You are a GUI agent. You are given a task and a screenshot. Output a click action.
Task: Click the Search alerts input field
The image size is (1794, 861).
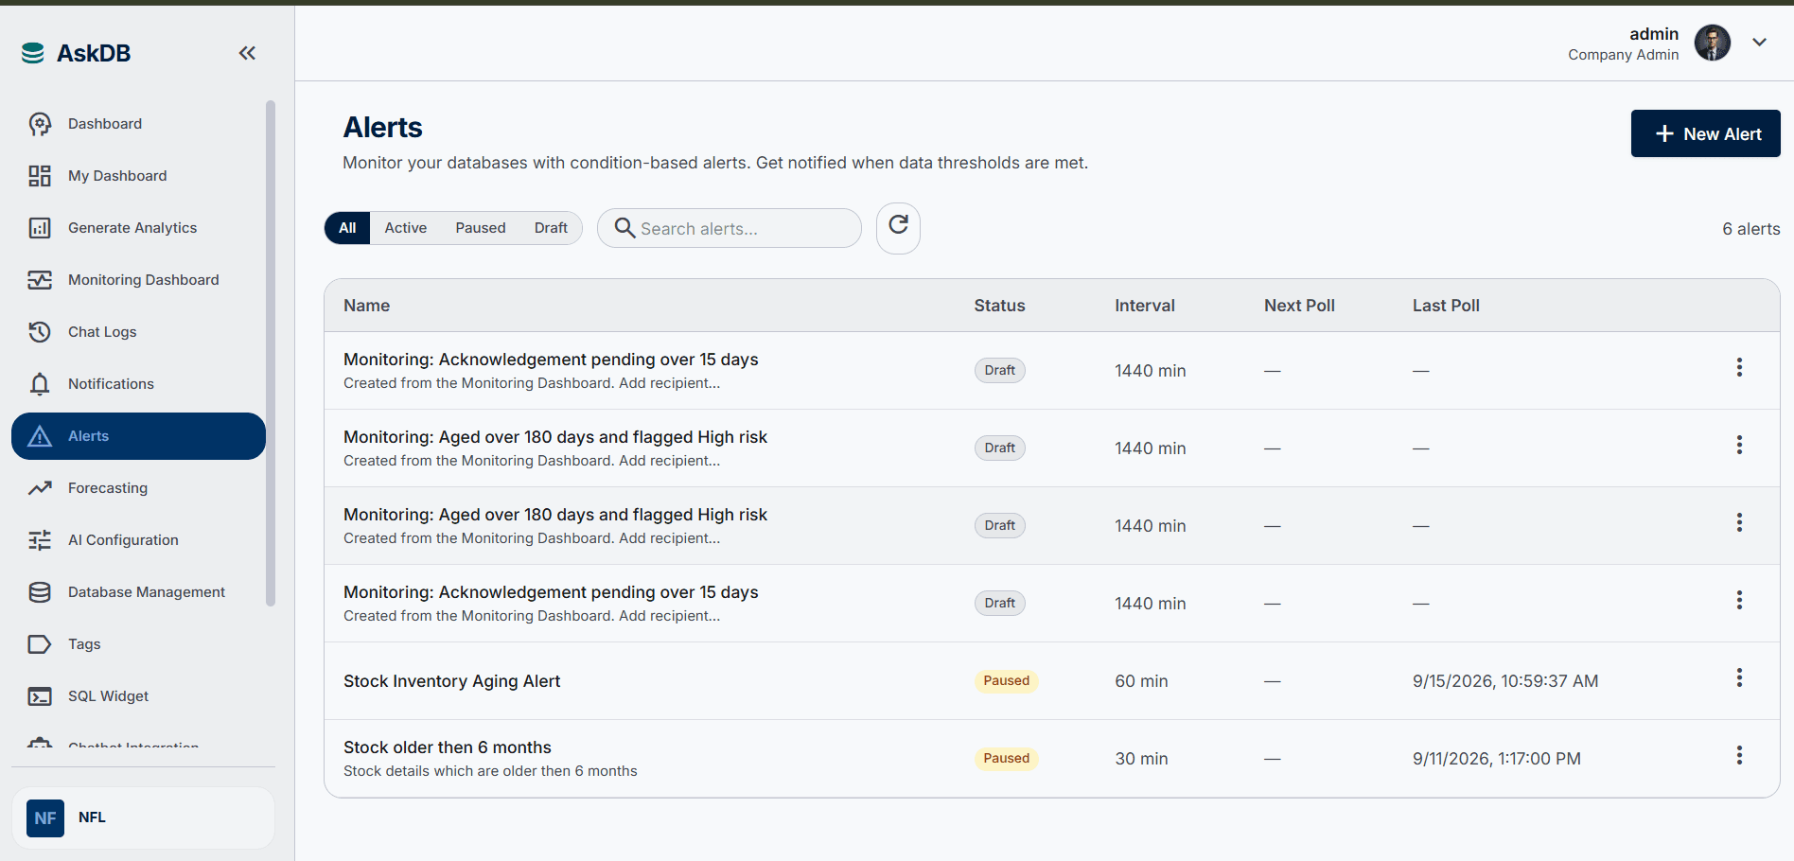tap(730, 228)
